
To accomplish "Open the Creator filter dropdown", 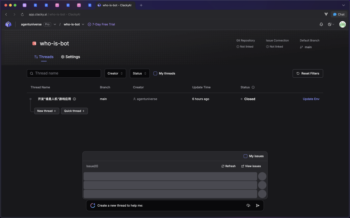I will [x=115, y=73].
